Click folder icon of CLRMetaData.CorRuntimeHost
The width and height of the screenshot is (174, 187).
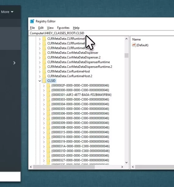pos(44,71)
